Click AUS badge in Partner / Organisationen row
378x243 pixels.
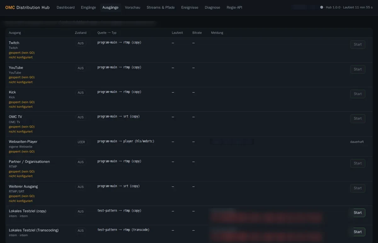tap(81, 162)
